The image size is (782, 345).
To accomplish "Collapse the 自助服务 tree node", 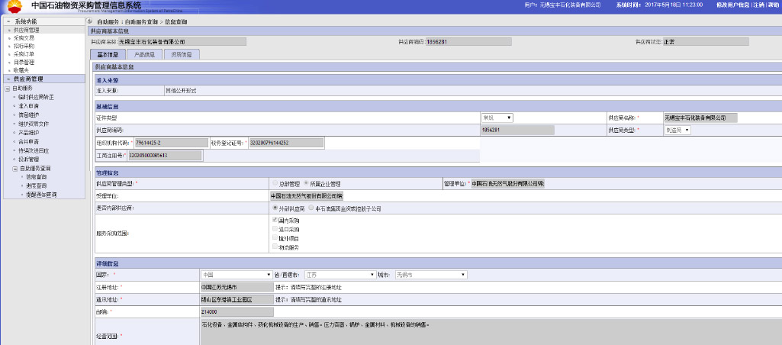I will tap(7, 88).
